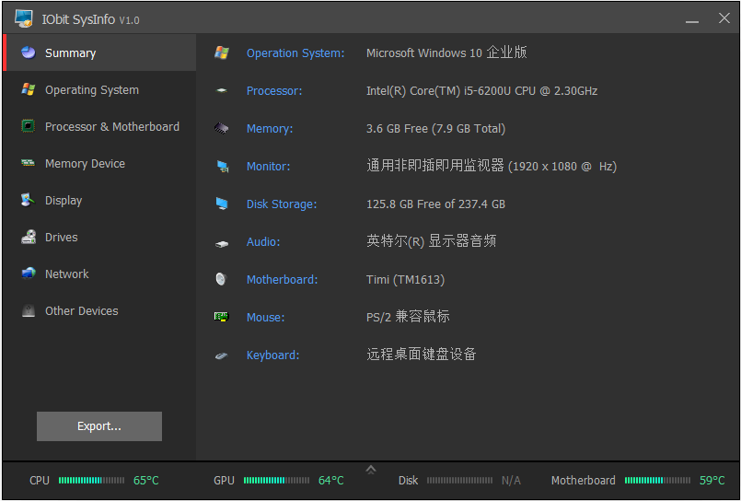
Task: Click the Operation System: label link
Action: 295,52
